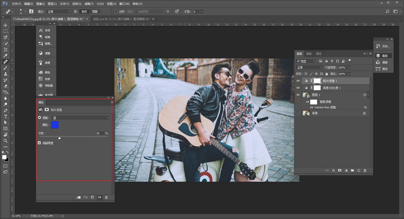Toggle the 保留明度 checkbox
This screenshot has height=219, width=404.
(x=40, y=143)
